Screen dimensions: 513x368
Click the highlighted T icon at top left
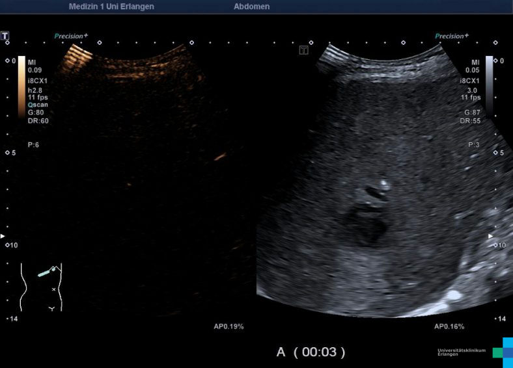pos(6,35)
